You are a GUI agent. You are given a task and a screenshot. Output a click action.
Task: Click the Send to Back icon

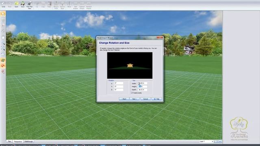[x=62, y=5]
